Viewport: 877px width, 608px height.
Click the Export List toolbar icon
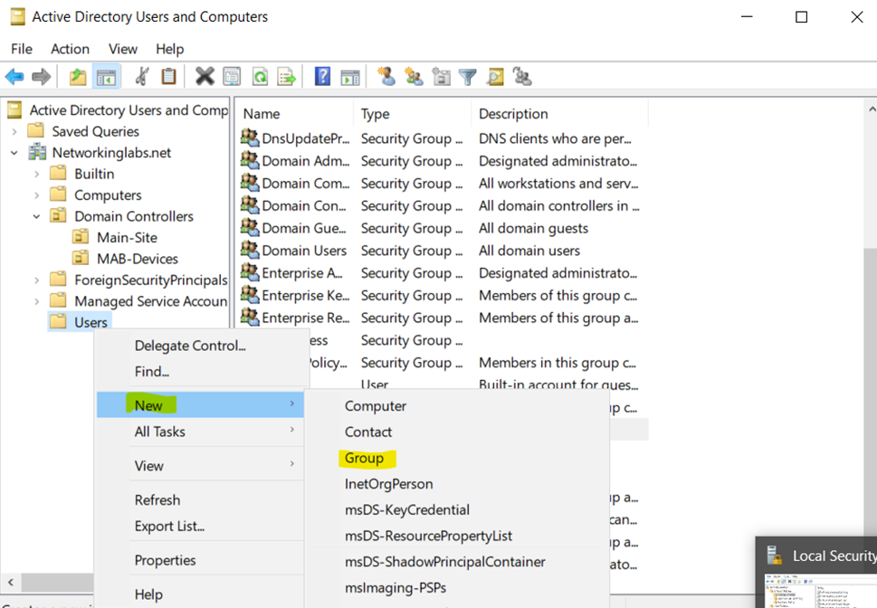(x=286, y=77)
